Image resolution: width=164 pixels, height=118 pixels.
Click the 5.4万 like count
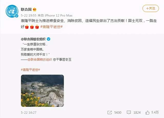tap(155, 112)
